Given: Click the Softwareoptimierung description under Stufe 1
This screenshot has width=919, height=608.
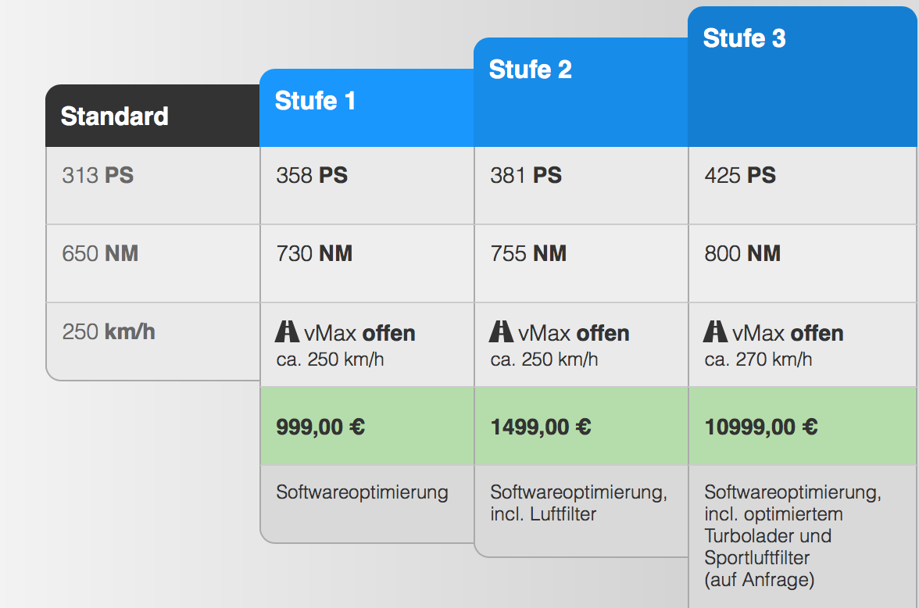Looking at the screenshot, I should tap(363, 492).
